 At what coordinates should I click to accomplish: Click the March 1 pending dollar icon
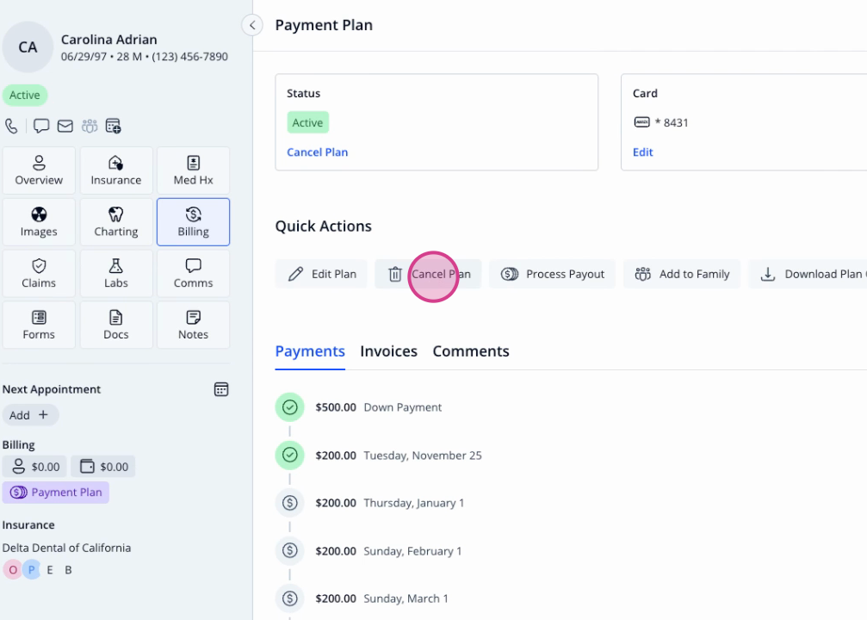(290, 598)
